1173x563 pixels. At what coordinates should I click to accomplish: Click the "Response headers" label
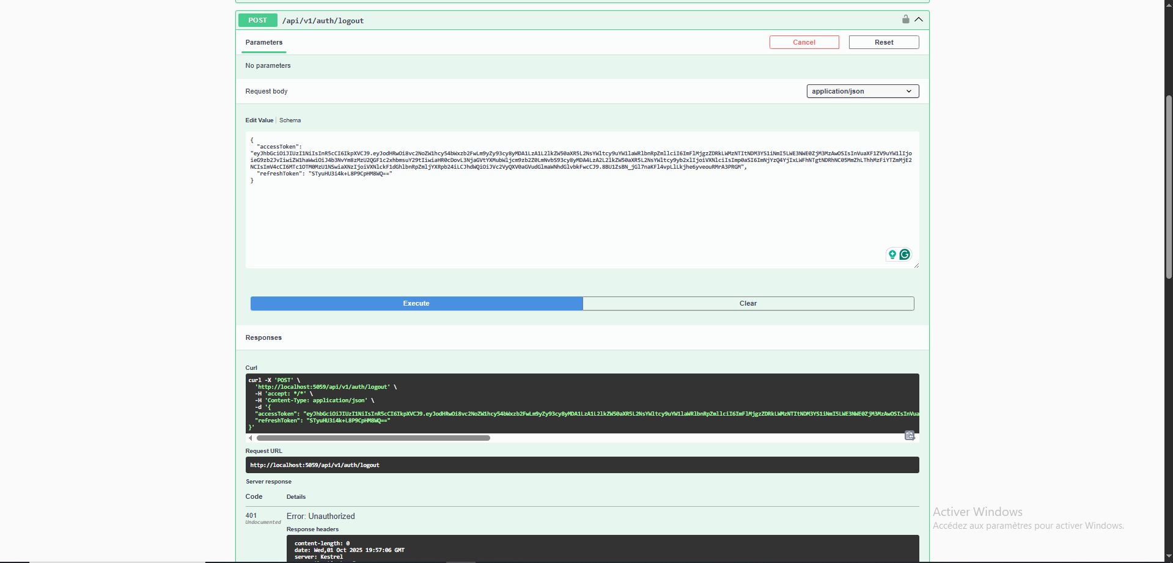pos(312,529)
